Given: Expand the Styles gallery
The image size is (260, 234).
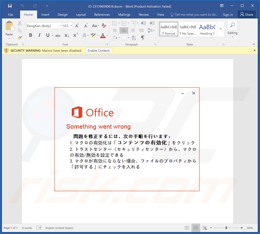Looking at the screenshot, I should coord(221,29).
